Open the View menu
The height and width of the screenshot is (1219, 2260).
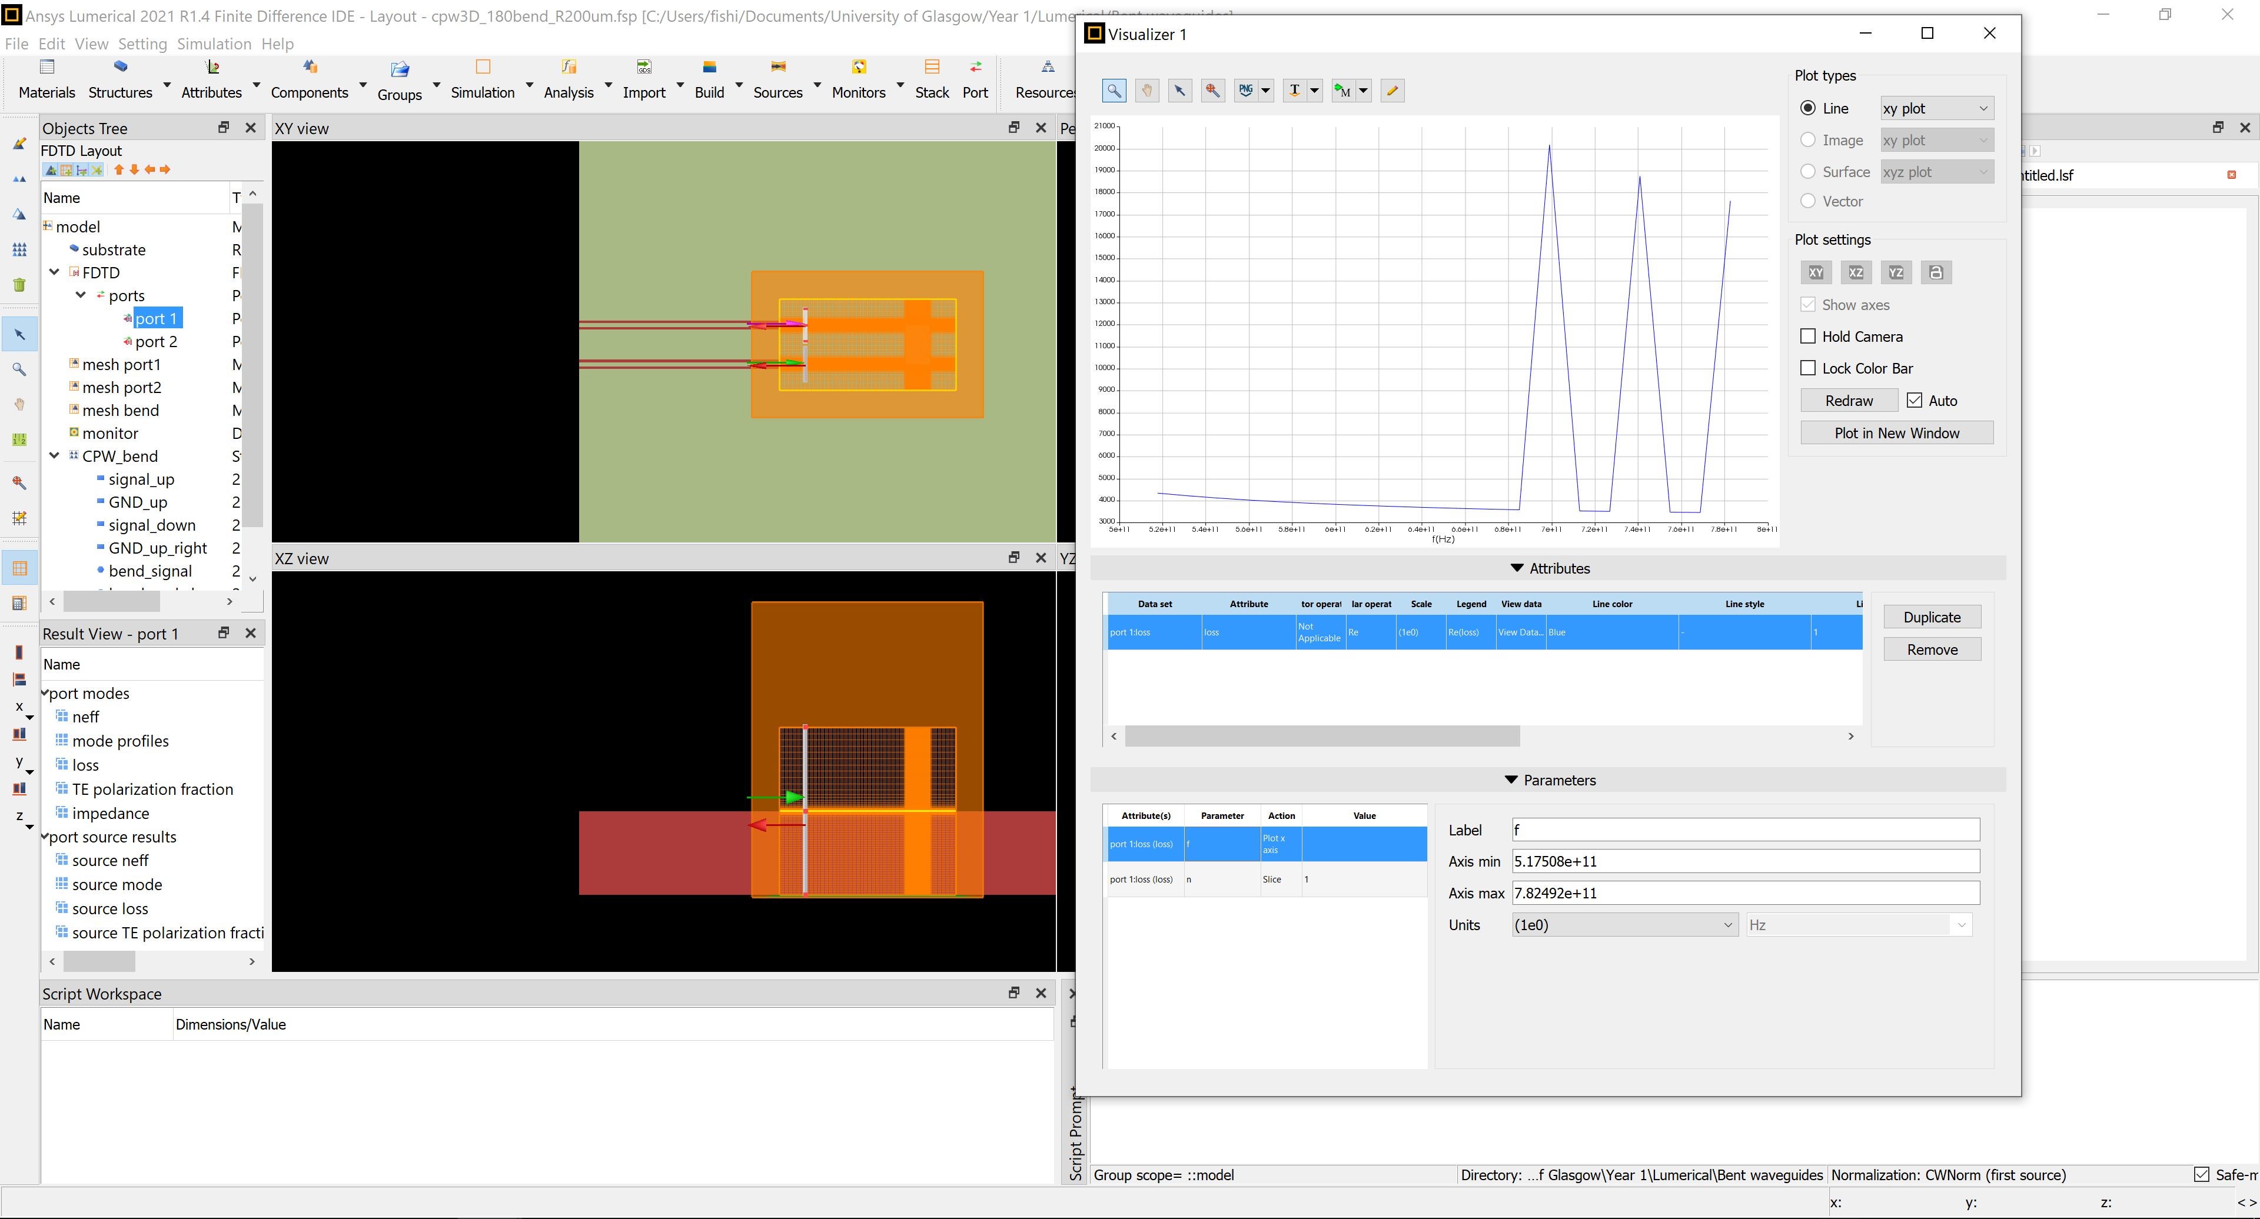(x=91, y=44)
